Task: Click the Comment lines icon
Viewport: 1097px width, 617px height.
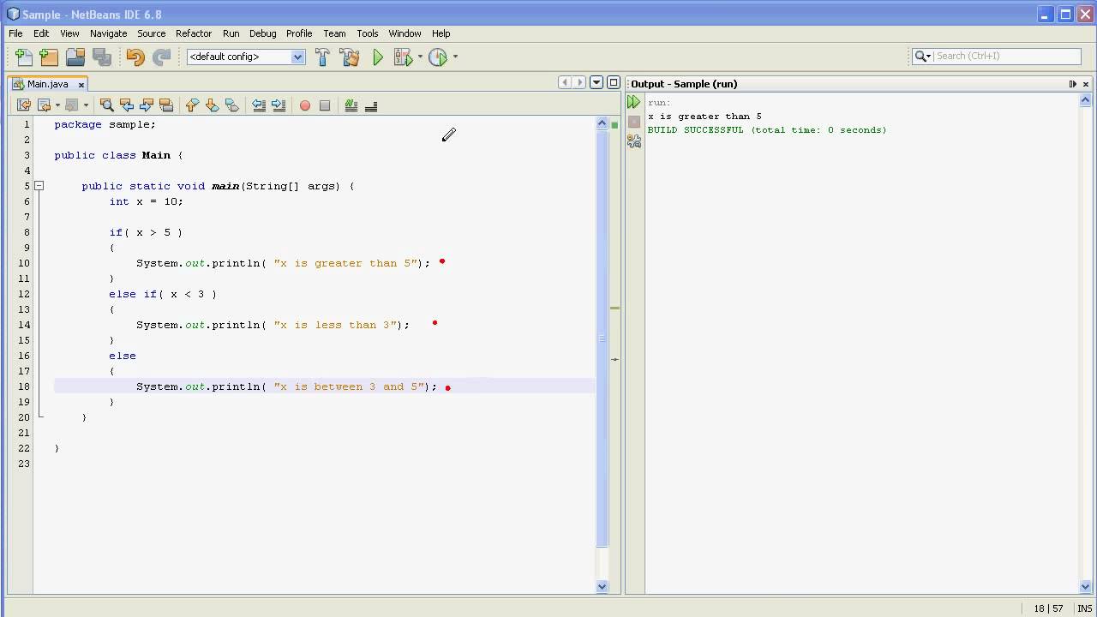Action: coord(351,105)
